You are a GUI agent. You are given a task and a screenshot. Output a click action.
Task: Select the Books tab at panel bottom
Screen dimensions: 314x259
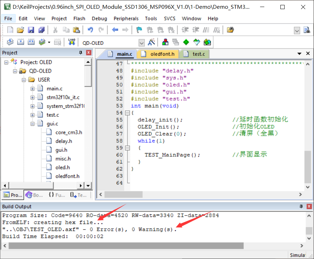(x=34, y=195)
